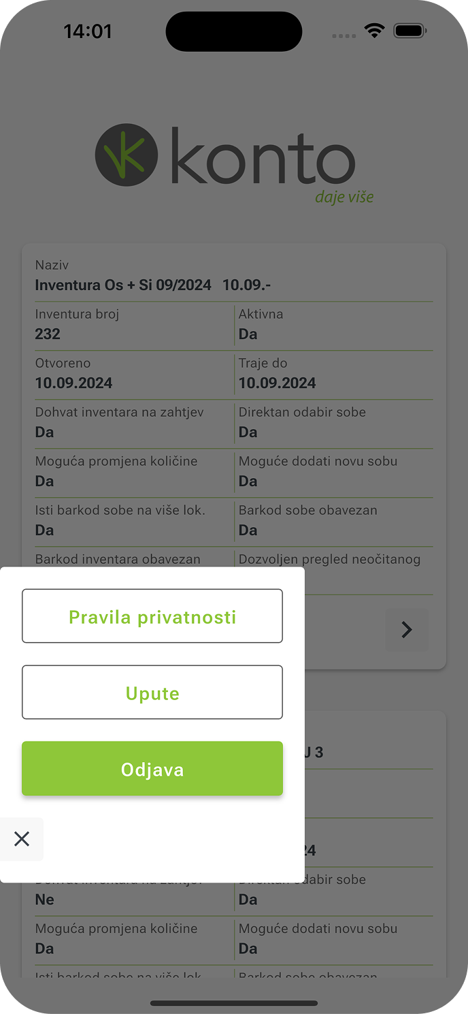Image resolution: width=468 pixels, height=1014 pixels.
Task: Tap the battery indicator icon
Action: (409, 31)
